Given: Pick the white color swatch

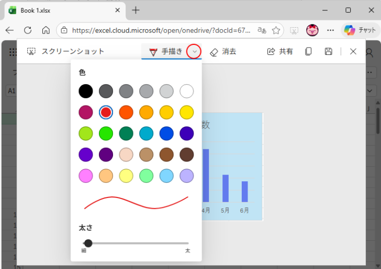Looking at the screenshot, I should pyautogui.click(x=187, y=91).
